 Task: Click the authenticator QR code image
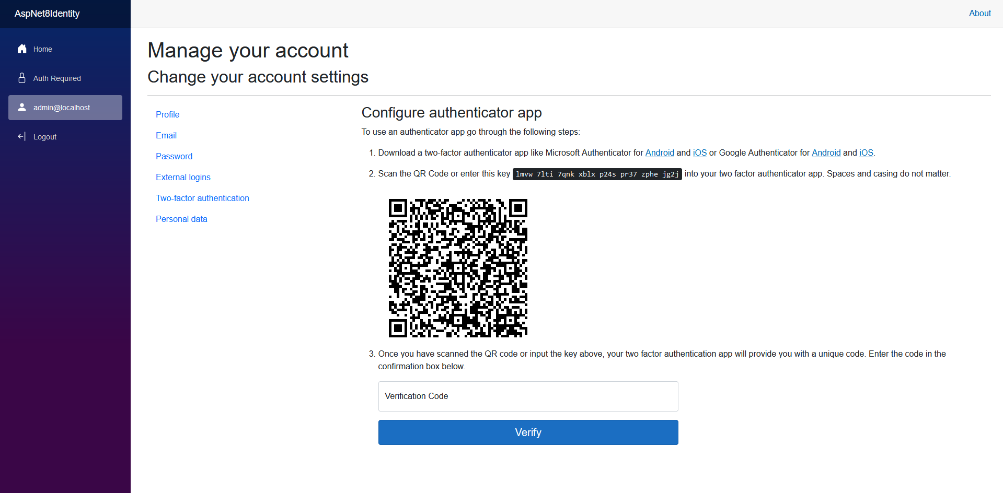(458, 268)
